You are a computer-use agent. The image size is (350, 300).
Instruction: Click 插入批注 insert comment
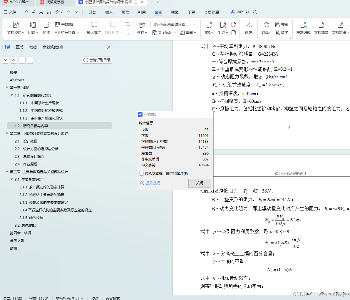94,28
